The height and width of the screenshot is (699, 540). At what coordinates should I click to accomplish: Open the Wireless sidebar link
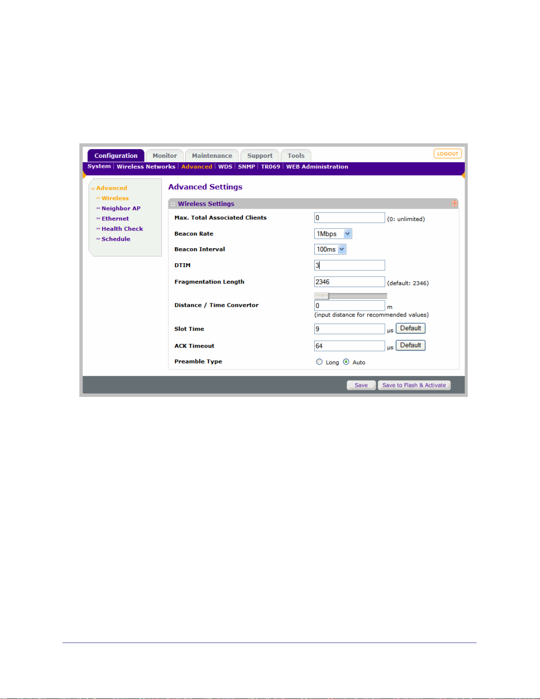pos(115,198)
